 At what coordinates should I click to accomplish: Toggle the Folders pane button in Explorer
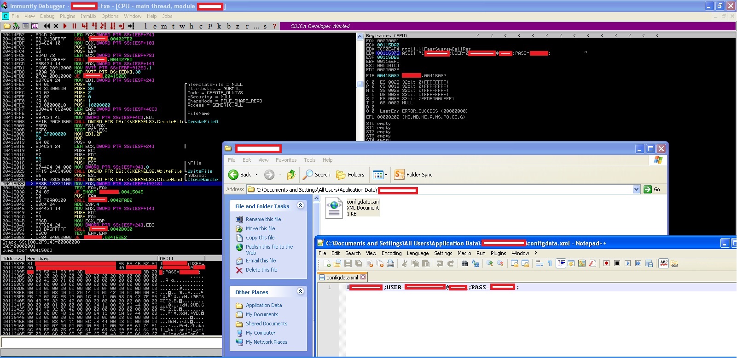point(350,175)
